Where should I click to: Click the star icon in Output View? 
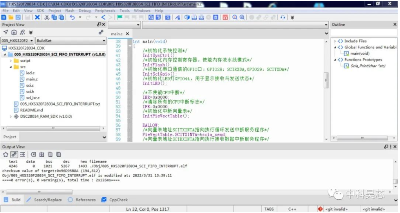5,154
